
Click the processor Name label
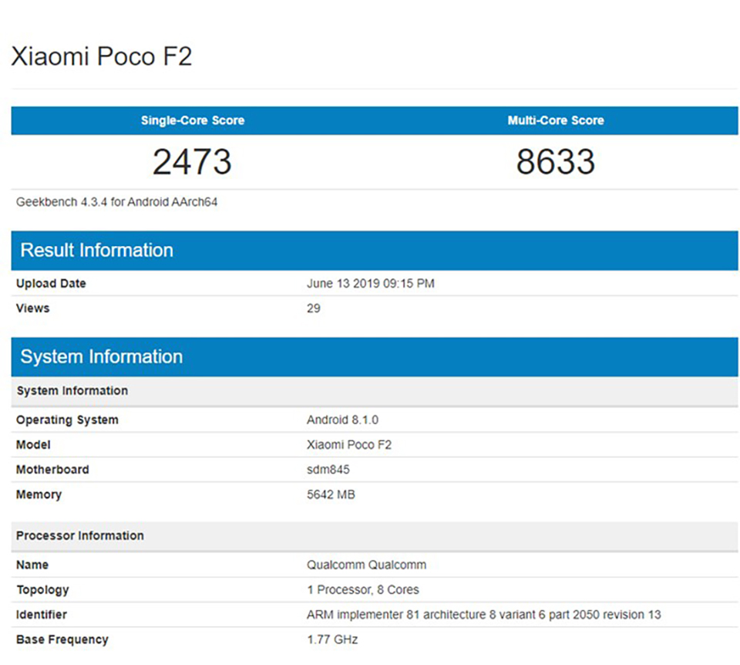[32, 565]
